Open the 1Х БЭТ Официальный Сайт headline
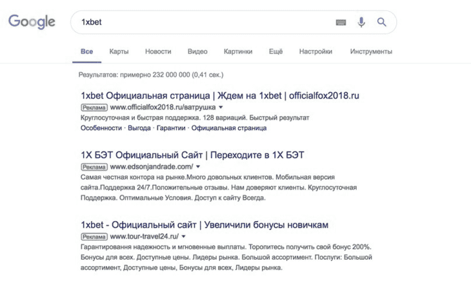 pyautogui.click(x=192, y=155)
